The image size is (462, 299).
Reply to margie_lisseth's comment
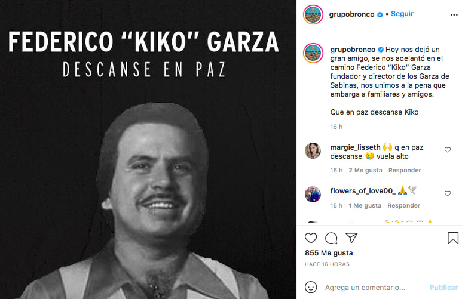point(405,171)
